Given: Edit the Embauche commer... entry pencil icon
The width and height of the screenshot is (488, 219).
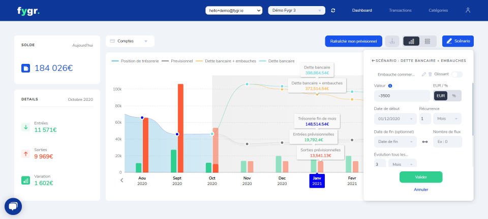Looking at the screenshot, I should tap(423, 74).
